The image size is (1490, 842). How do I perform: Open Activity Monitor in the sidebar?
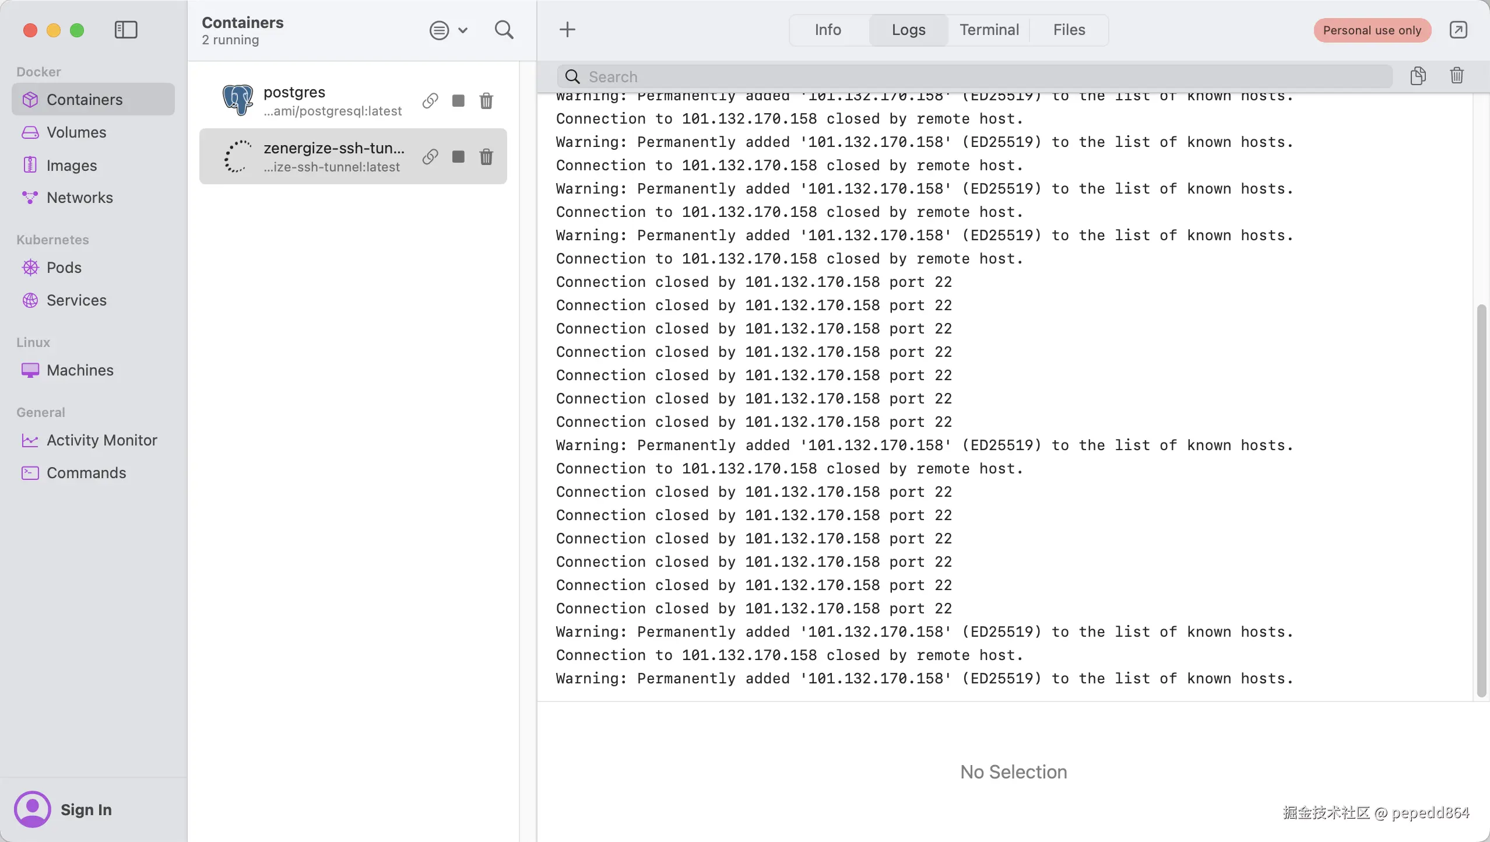point(101,440)
